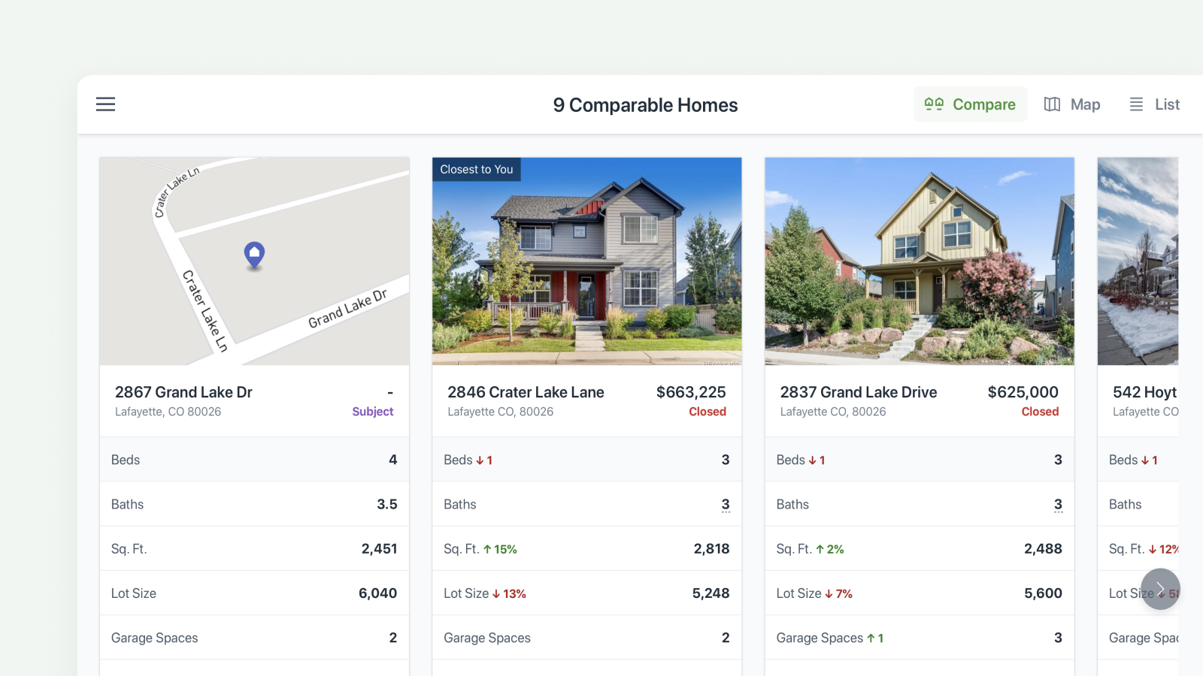Click the 9 Comparable Homes heading

coord(645,105)
